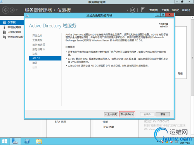Refresh the Server Manager dashboard

[132, 10]
